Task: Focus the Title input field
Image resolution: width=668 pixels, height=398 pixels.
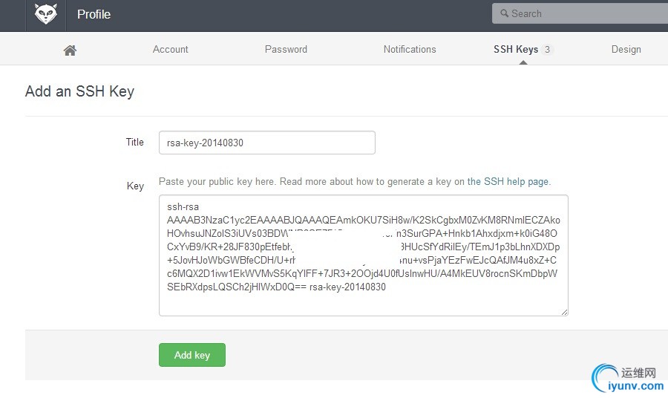Action: click(x=266, y=143)
